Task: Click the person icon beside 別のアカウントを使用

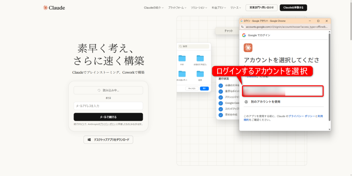Action: (246, 102)
